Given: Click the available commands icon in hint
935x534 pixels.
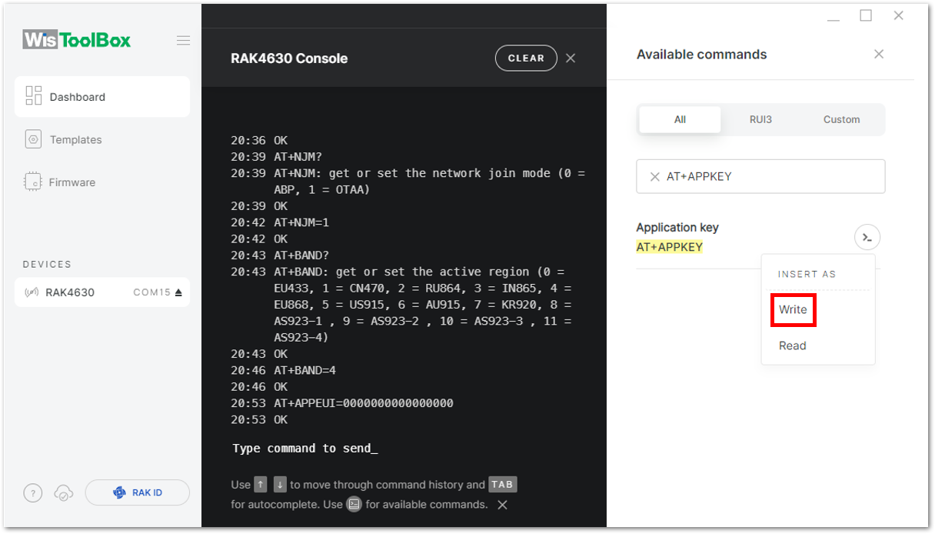Looking at the screenshot, I should tap(354, 505).
